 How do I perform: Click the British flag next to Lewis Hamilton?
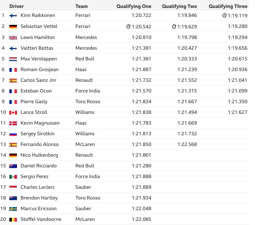click(13, 38)
